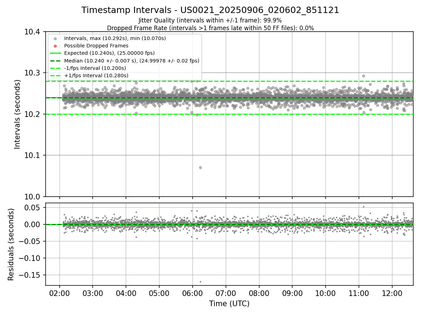Image resolution: width=421 pixels, height=316 pixels.
Task: Click the x-axis tick label '06:00'
Action: click(x=193, y=293)
